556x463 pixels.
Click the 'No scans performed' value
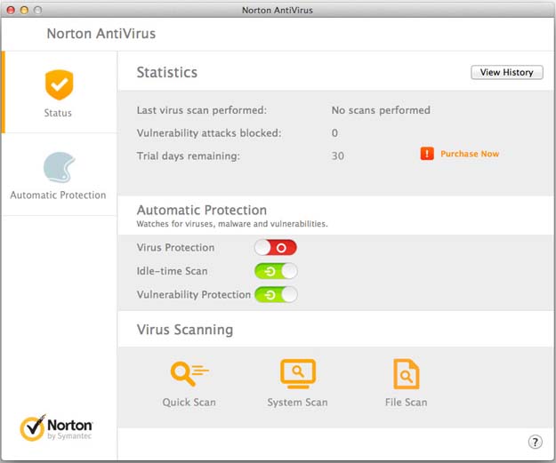(x=381, y=110)
